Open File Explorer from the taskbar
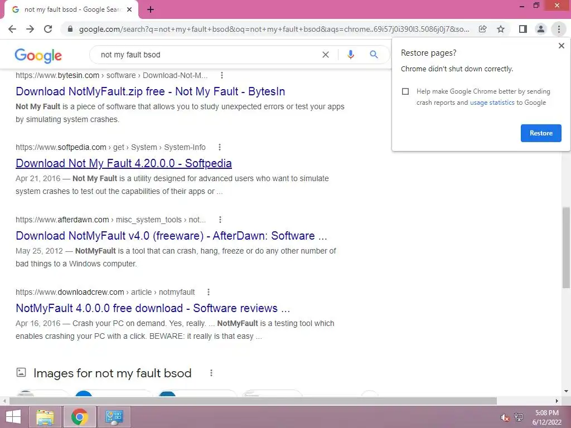 coord(45,417)
